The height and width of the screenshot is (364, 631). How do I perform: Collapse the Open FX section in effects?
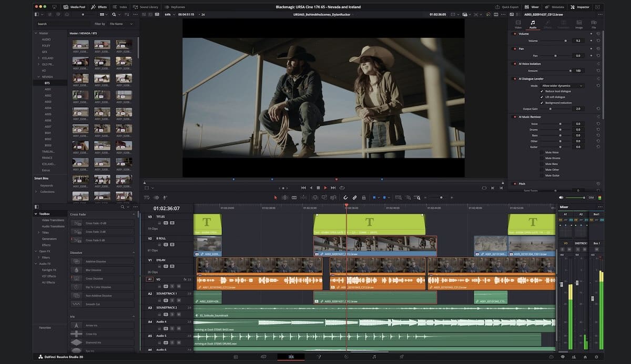click(x=36, y=251)
